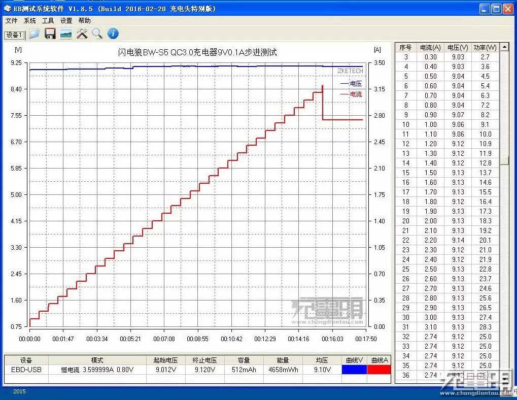The image size is (517, 400).
Task: Open the 文件 menu
Action: (11, 20)
